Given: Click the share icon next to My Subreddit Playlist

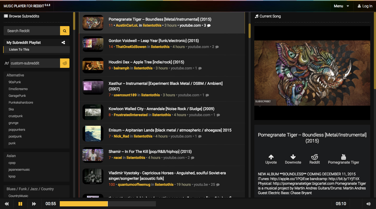Looking at the screenshot, I should click(63, 43).
